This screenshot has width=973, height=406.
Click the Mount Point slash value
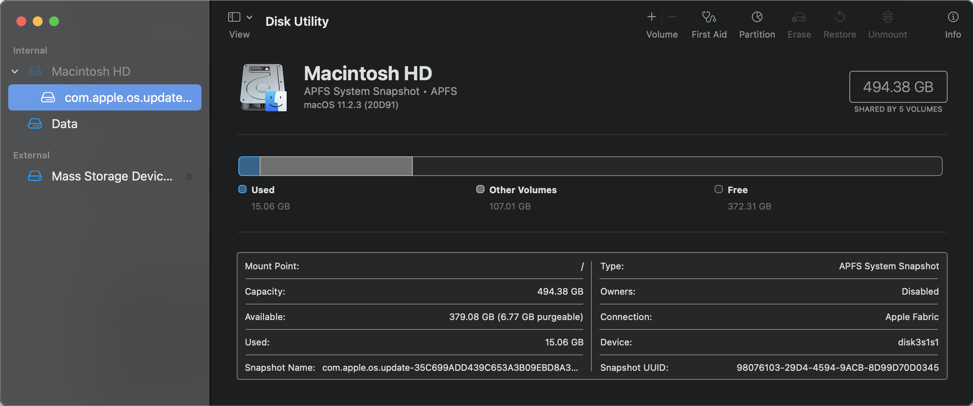pyautogui.click(x=582, y=266)
